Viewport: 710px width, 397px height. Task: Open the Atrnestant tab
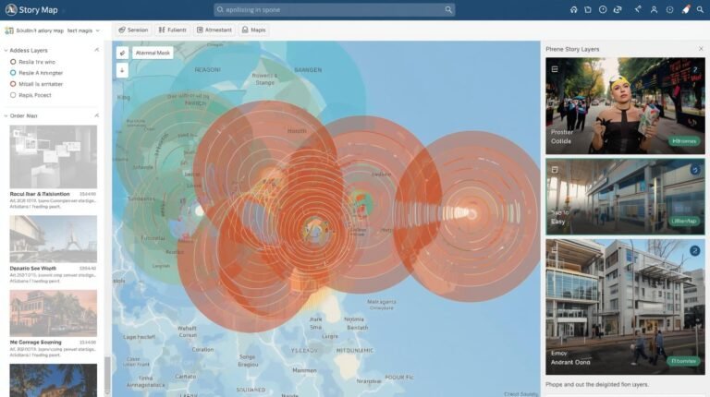pyautogui.click(x=214, y=30)
